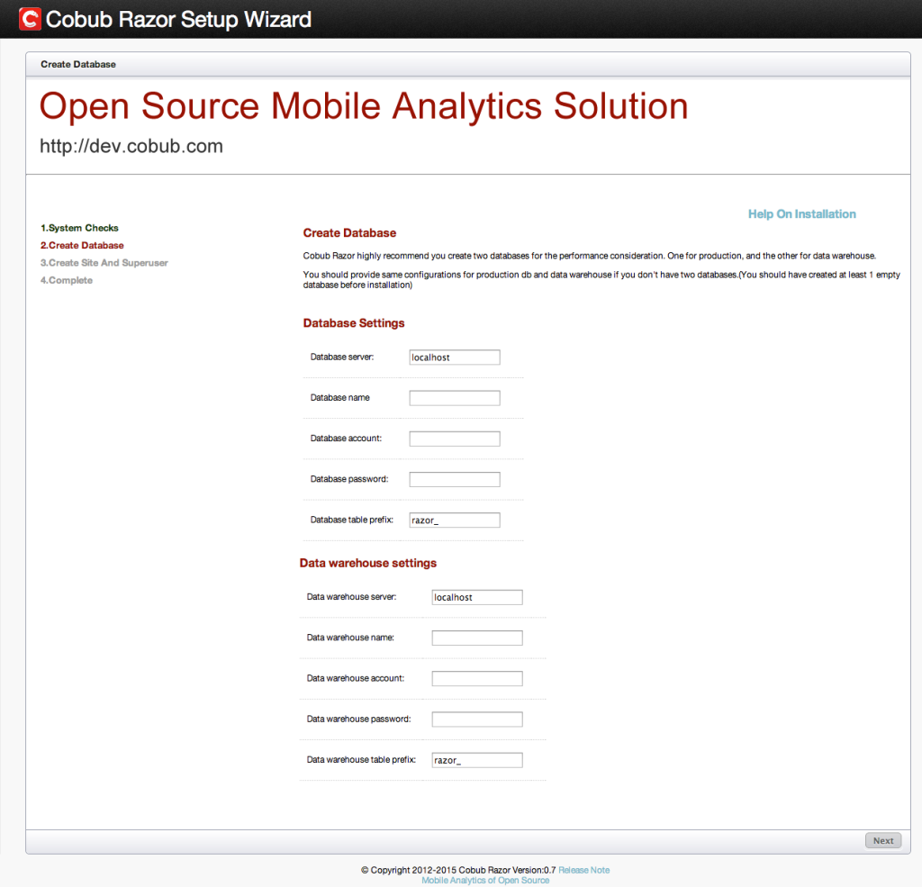The width and height of the screenshot is (922, 887).
Task: Click the Copyright 2012-2015 Cobub Razor version text
Action: [458, 870]
